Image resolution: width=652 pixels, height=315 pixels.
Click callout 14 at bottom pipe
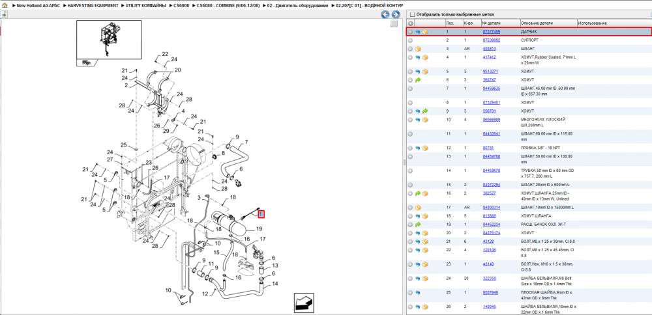pyautogui.click(x=275, y=284)
